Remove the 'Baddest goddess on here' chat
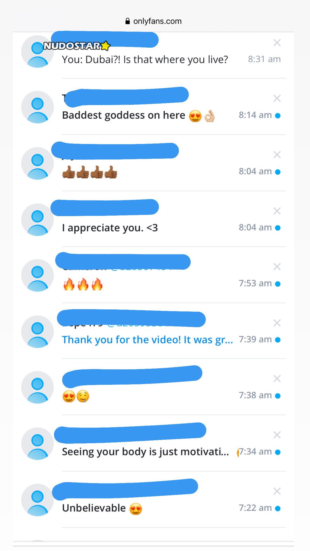 (x=277, y=98)
